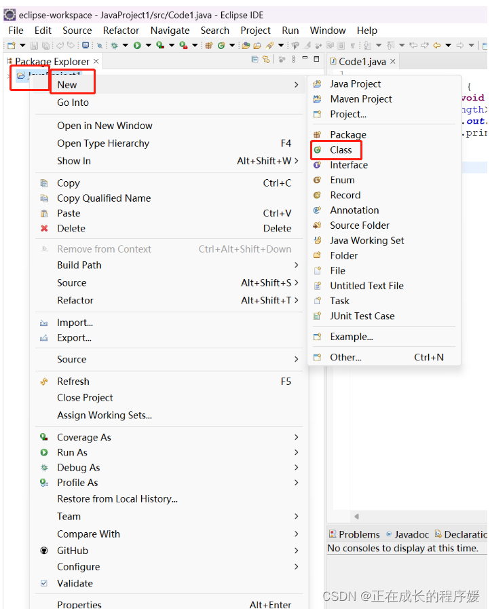Toggle the Validate checkmark in context menu
490x609 pixels.
tap(44, 583)
